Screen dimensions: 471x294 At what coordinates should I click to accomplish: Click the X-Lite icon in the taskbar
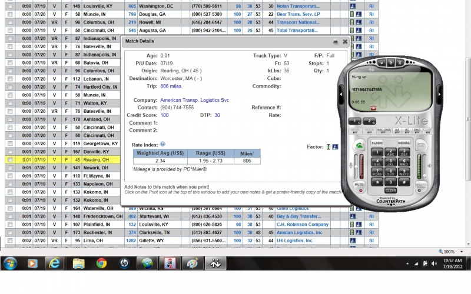pyautogui.click(x=215, y=263)
